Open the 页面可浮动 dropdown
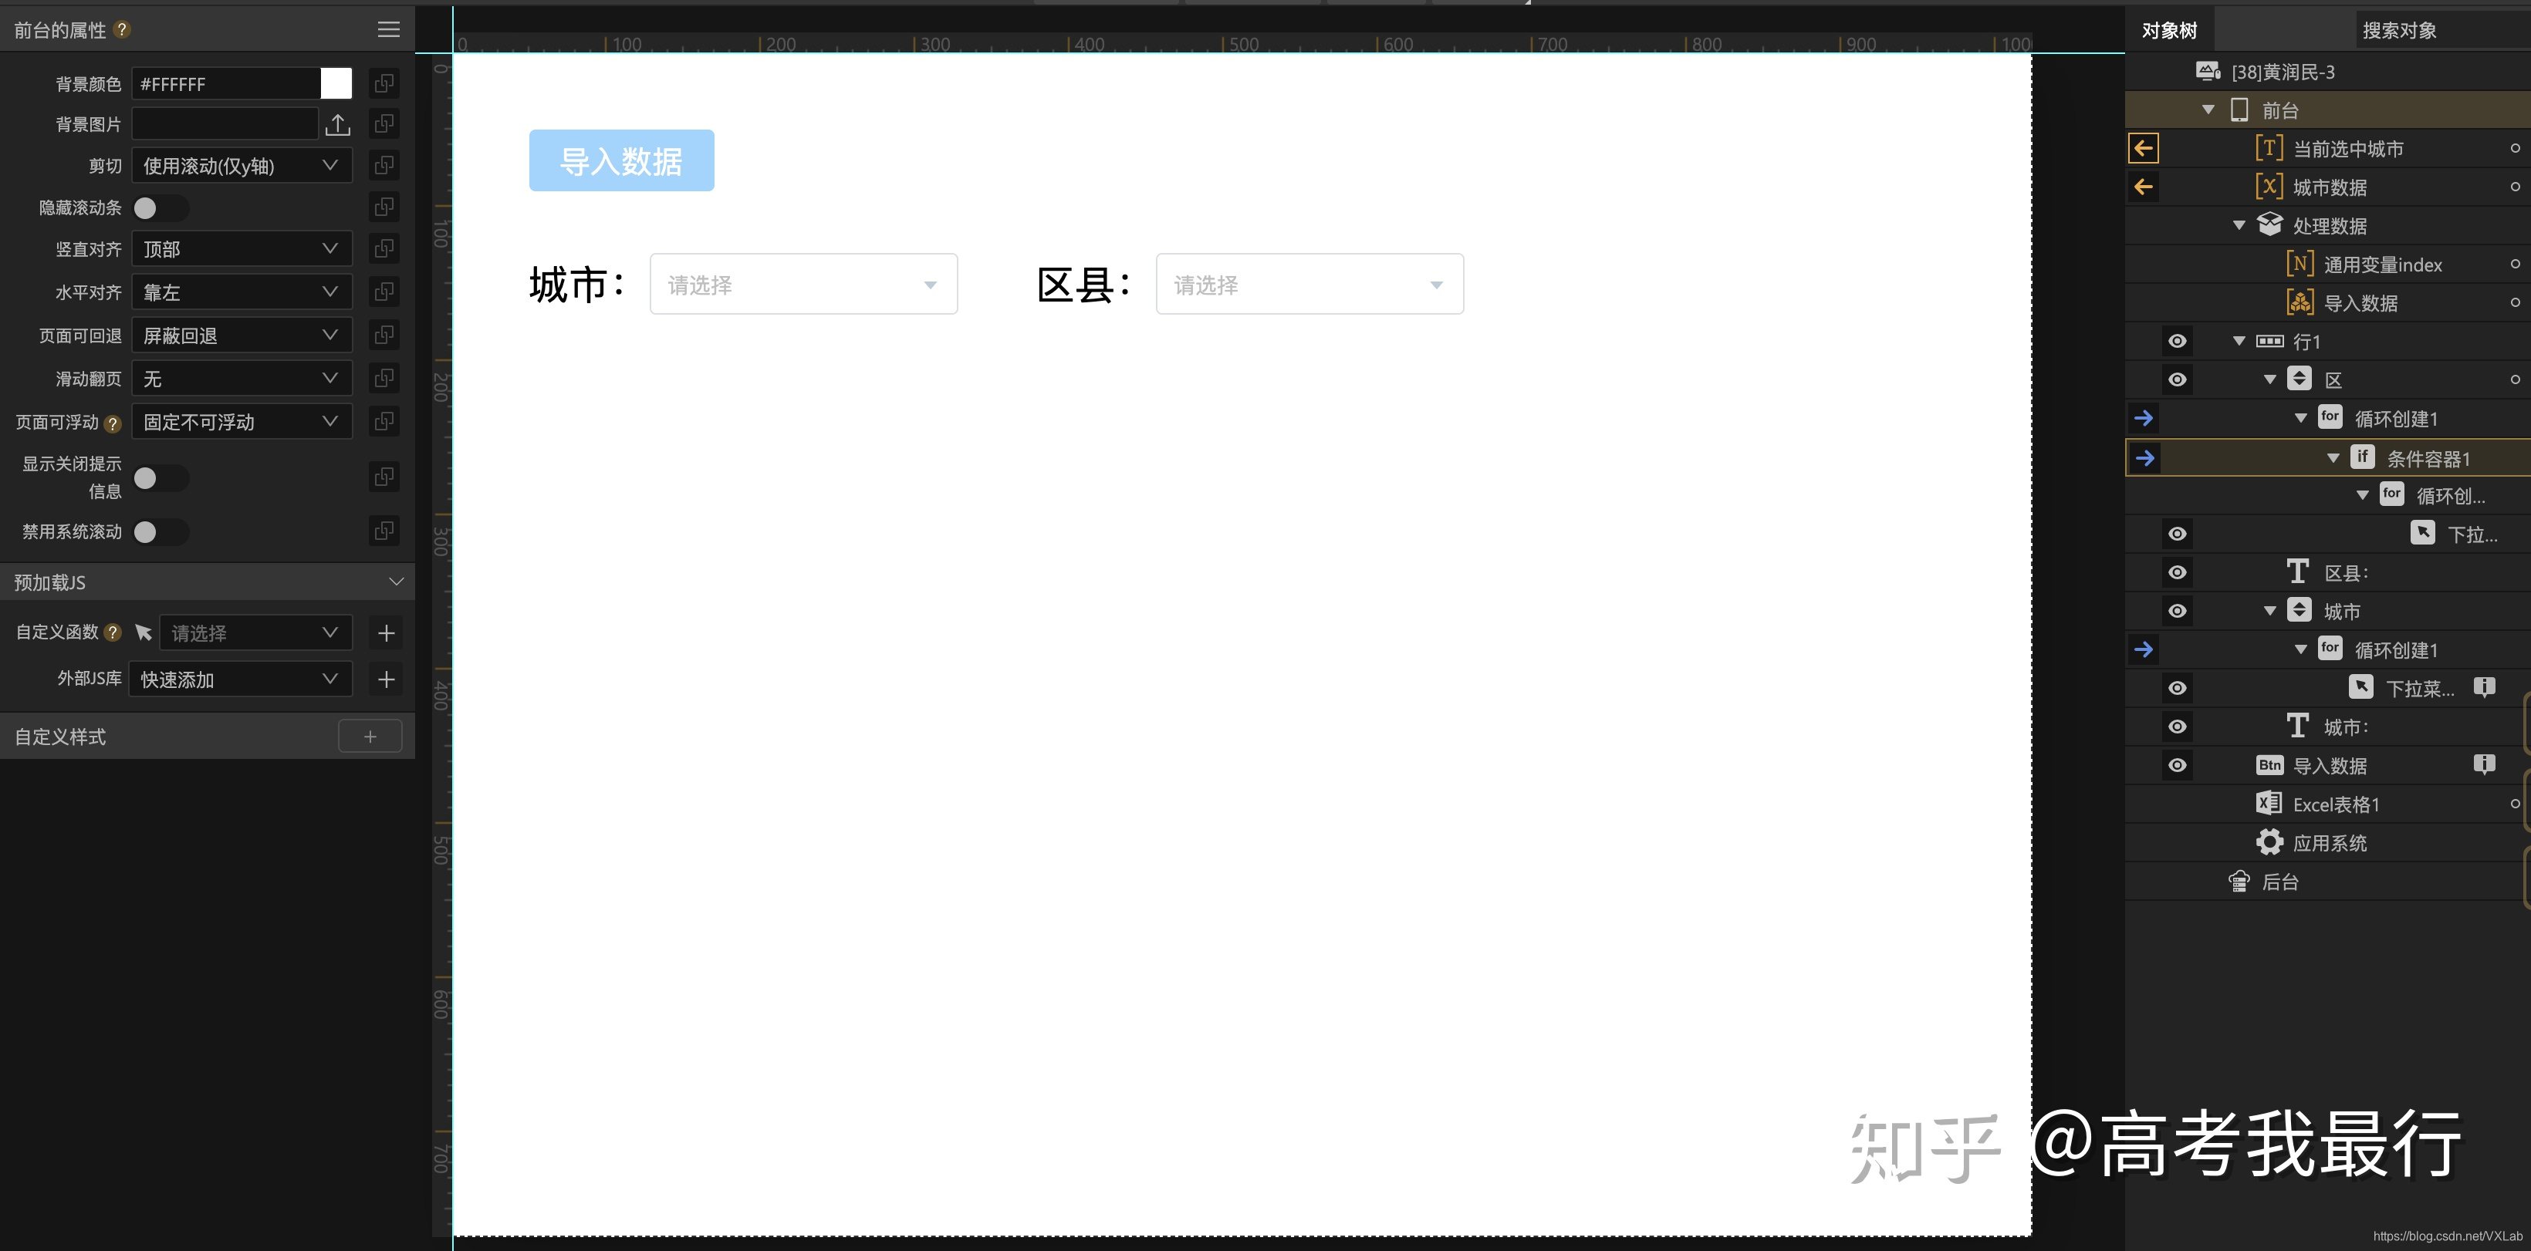The height and width of the screenshot is (1251, 2531). (x=242, y=421)
